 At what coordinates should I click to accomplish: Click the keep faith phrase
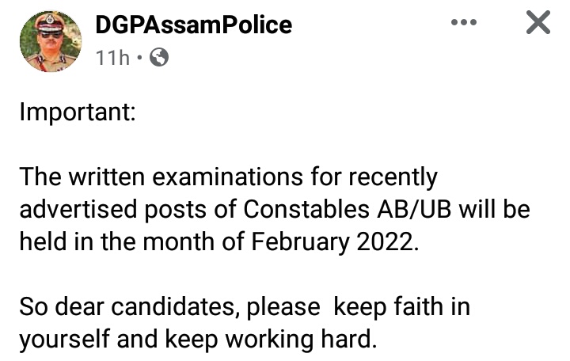(389, 307)
